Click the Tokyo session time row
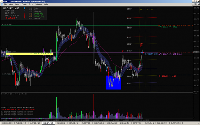 tap(34, 10)
